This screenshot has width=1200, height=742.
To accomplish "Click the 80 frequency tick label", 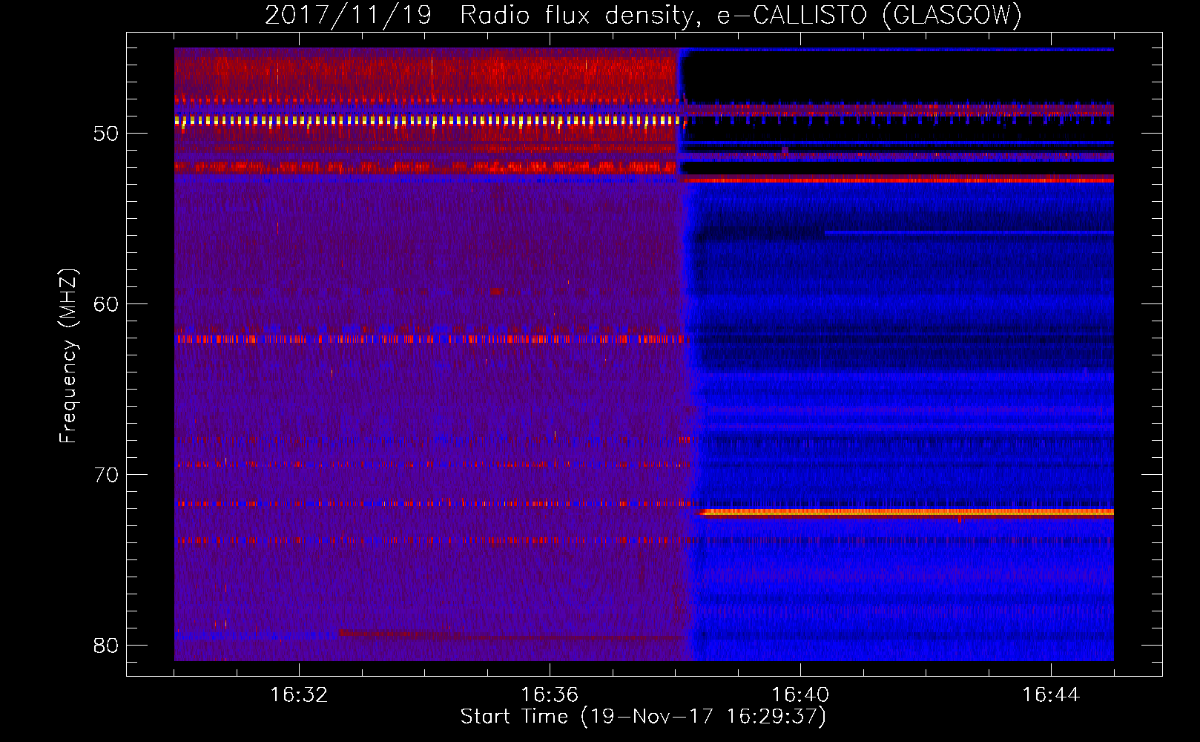I will pos(106,646).
